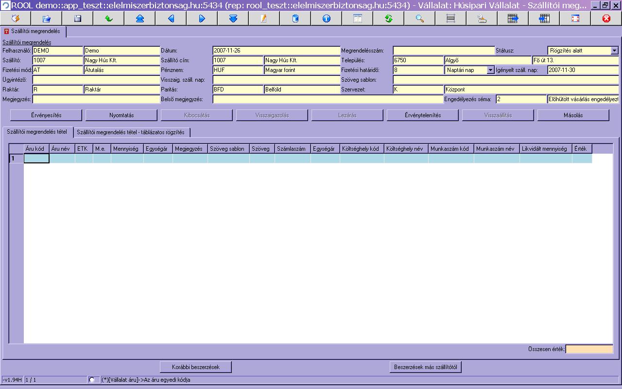Click the red X close-form toolbar icon
This screenshot has width=622, height=389.
pyautogui.click(x=606, y=18)
